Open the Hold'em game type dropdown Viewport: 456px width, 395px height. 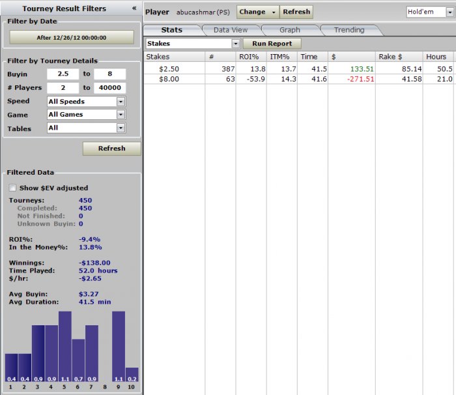[x=429, y=12]
